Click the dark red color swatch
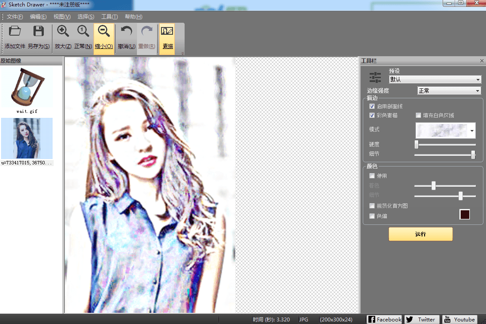The width and height of the screenshot is (486, 324). click(x=465, y=214)
